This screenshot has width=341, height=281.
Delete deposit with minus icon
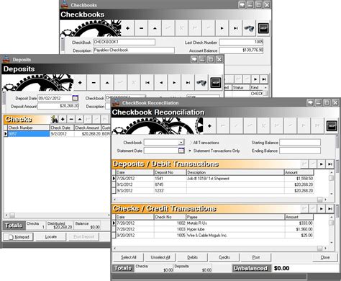point(94,82)
